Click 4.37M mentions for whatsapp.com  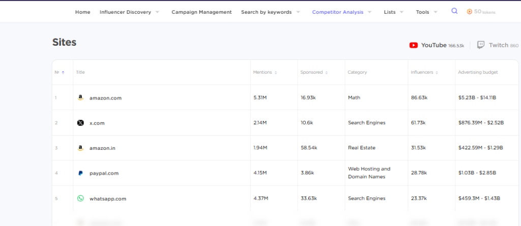260,199
